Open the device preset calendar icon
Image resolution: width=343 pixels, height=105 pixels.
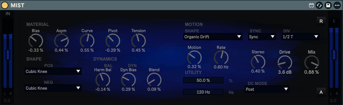coord(312,5)
